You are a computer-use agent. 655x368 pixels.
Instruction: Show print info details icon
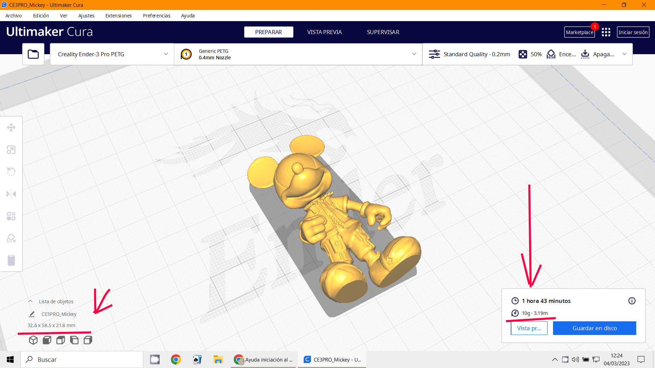pyautogui.click(x=632, y=301)
